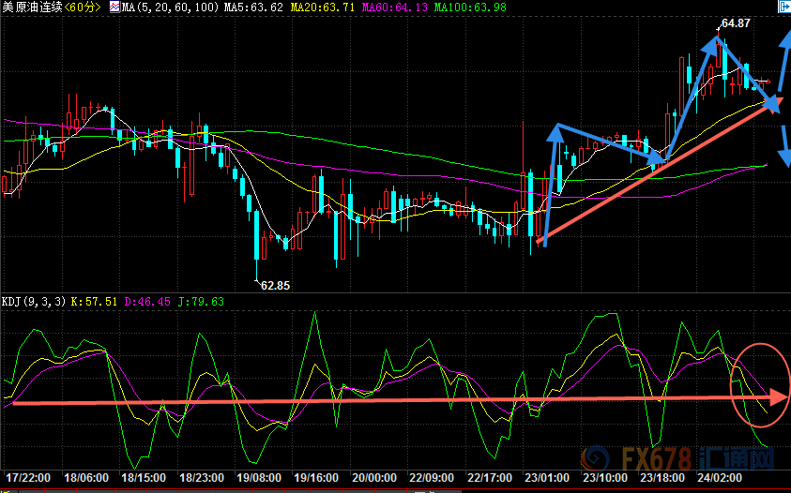Click the K:57.51 value label
The width and height of the screenshot is (791, 493).
pos(94,302)
